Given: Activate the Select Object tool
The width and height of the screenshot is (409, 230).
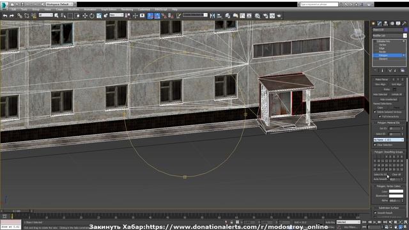Looking at the screenshot, I should click(56, 16).
